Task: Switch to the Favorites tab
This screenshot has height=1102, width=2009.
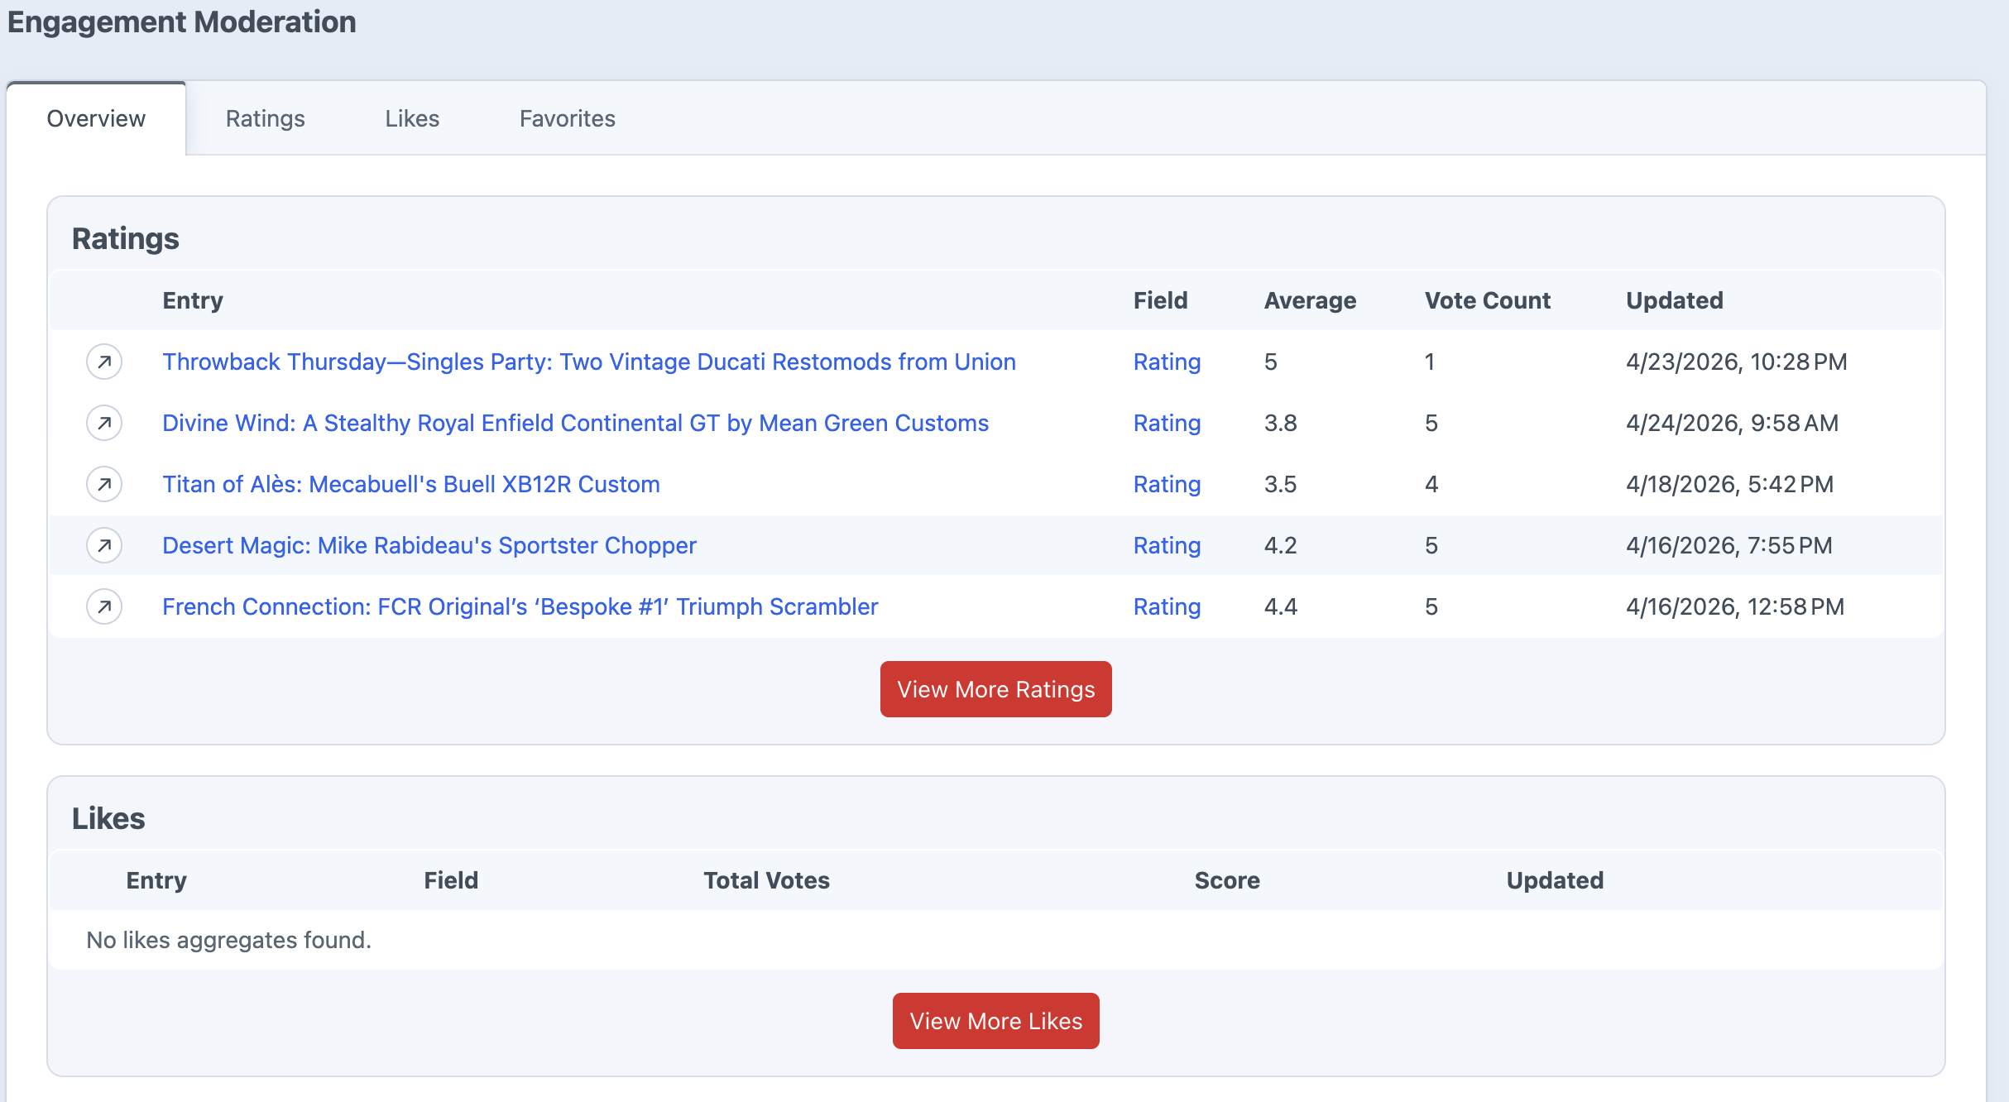Action: coord(568,118)
